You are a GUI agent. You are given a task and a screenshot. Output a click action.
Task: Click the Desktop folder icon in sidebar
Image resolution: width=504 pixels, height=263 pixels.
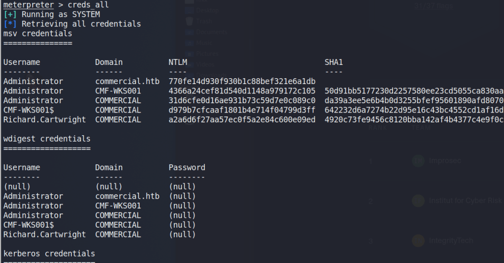(190, 10)
